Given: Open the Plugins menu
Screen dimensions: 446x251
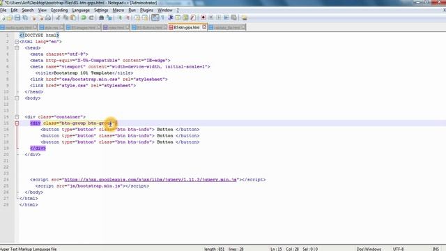Looking at the screenshot, I should point(146,10).
